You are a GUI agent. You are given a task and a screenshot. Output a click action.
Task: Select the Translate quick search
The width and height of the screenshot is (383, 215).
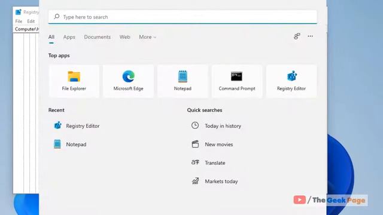[x=208, y=162]
